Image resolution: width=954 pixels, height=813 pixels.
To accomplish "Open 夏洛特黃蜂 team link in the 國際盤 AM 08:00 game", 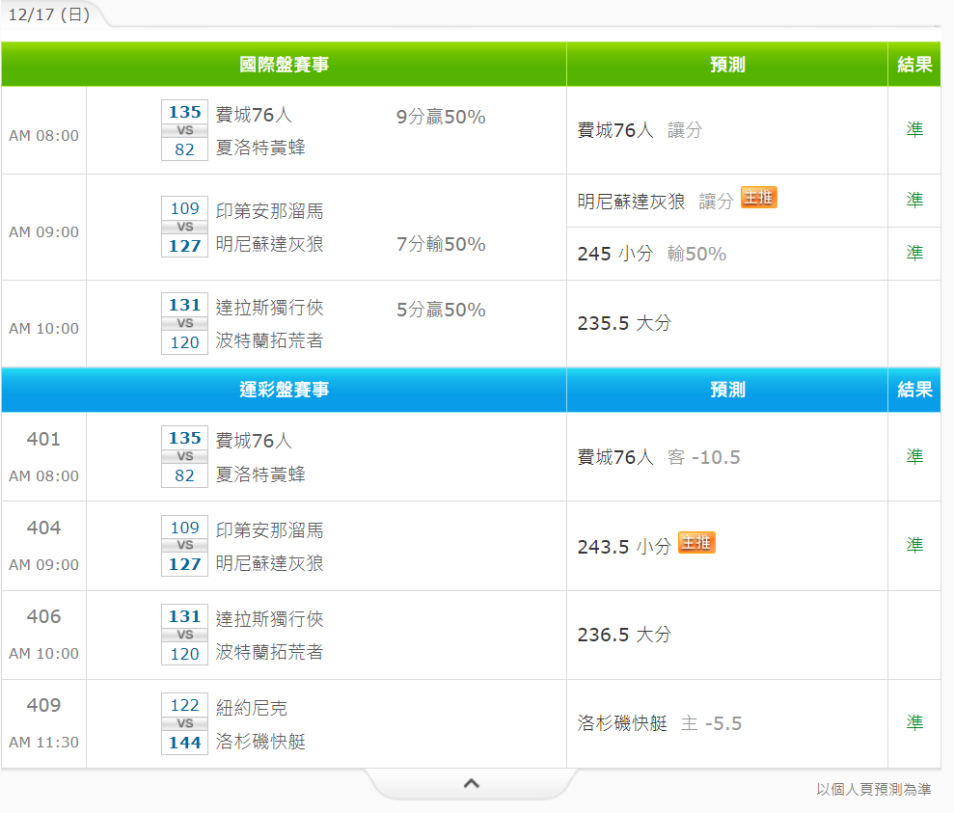I will 260,148.
